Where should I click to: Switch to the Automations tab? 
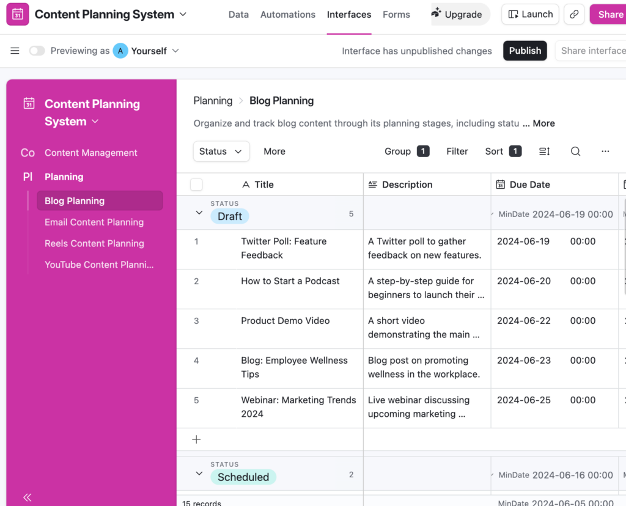(x=288, y=15)
